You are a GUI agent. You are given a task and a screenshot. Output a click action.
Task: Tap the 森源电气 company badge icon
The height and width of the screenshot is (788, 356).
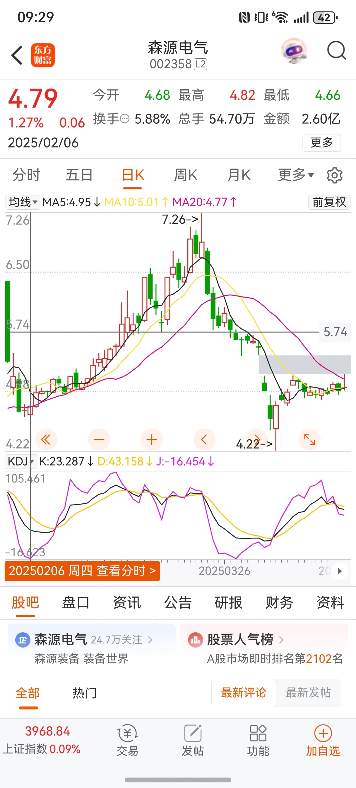click(23, 640)
